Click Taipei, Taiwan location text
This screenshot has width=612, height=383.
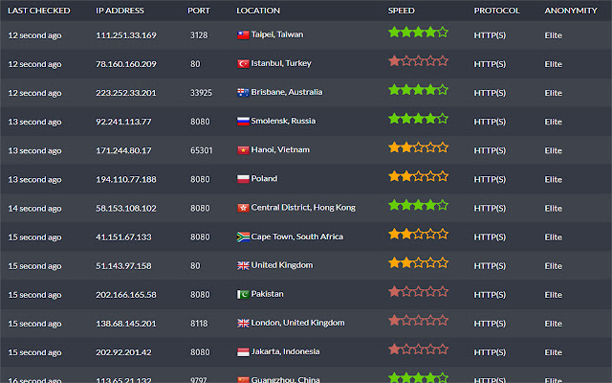[277, 34]
